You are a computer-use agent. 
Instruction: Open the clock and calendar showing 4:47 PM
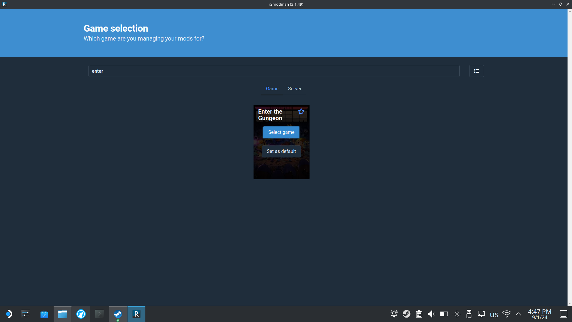tap(540, 314)
